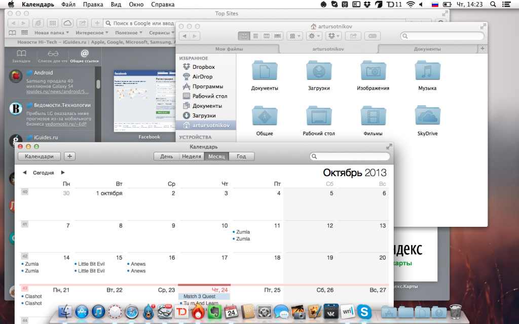This screenshot has width=519, height=324.
Task: Add new calendar event with plus button
Action: (69, 156)
